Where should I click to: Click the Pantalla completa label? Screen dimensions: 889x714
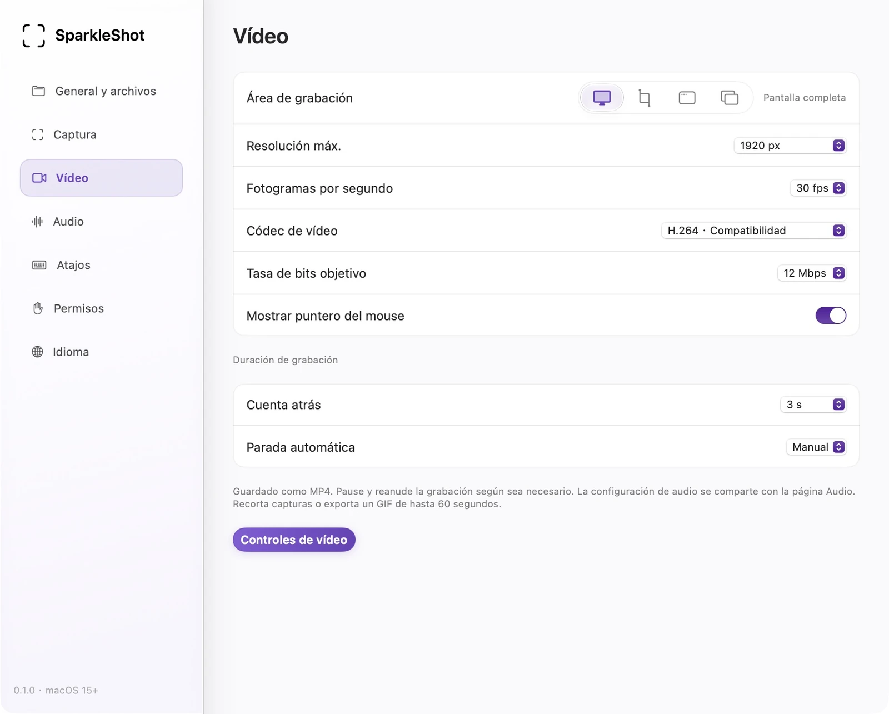[x=805, y=98]
